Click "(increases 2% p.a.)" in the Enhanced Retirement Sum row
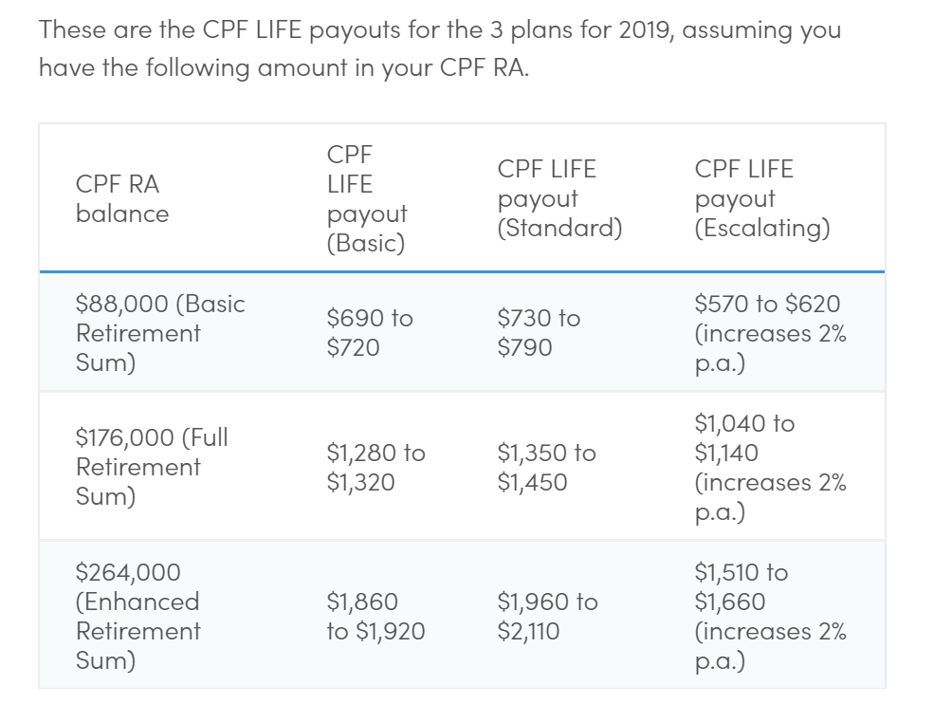Image resolution: width=934 pixels, height=704 pixels. (x=770, y=645)
